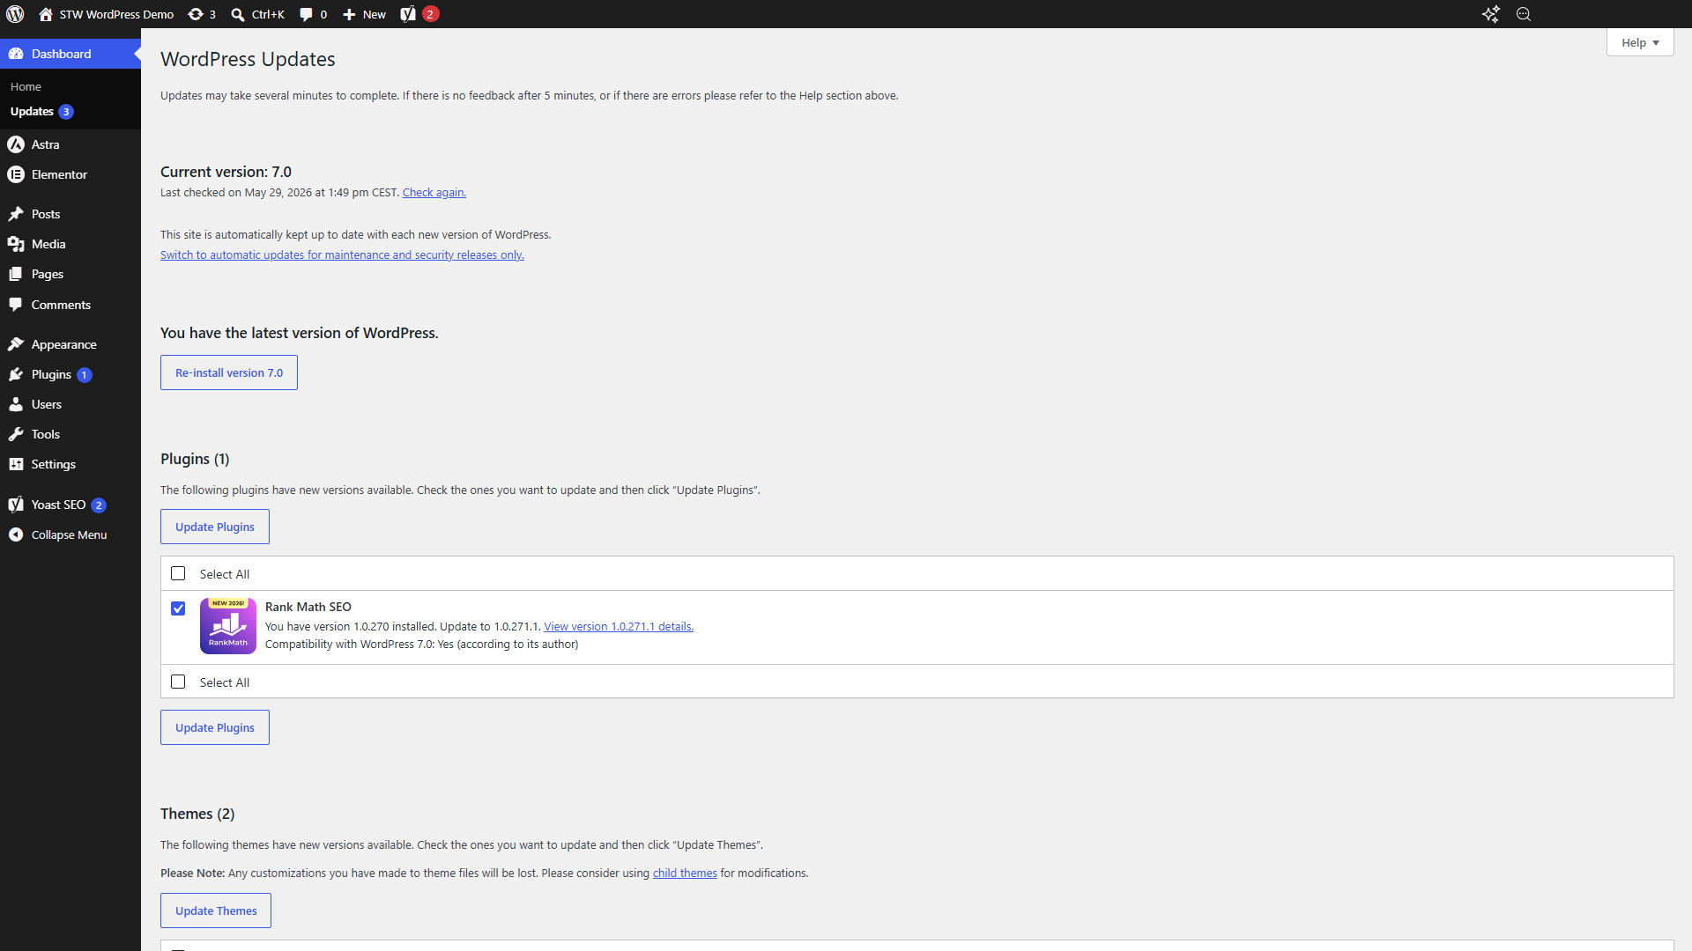Click the Collapse Menu arrow icon
Viewport: 1692px width, 951px height.
[x=16, y=534]
